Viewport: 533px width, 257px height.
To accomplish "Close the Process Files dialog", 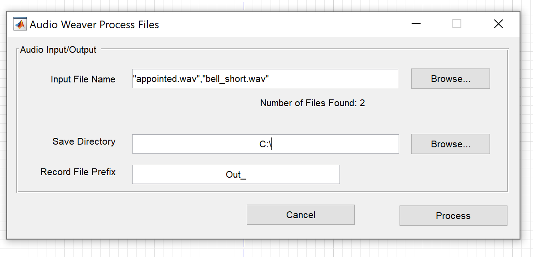I will 498,24.
